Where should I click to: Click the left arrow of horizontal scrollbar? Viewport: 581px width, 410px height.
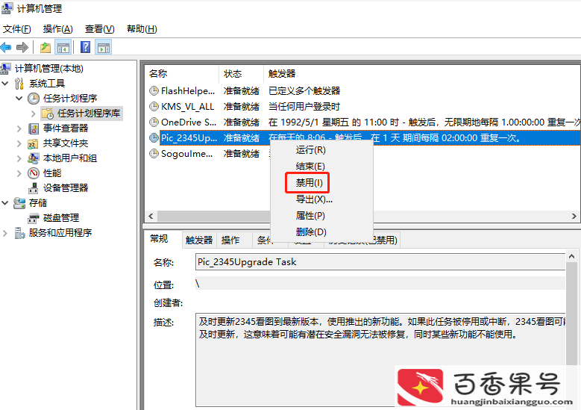[x=151, y=216]
